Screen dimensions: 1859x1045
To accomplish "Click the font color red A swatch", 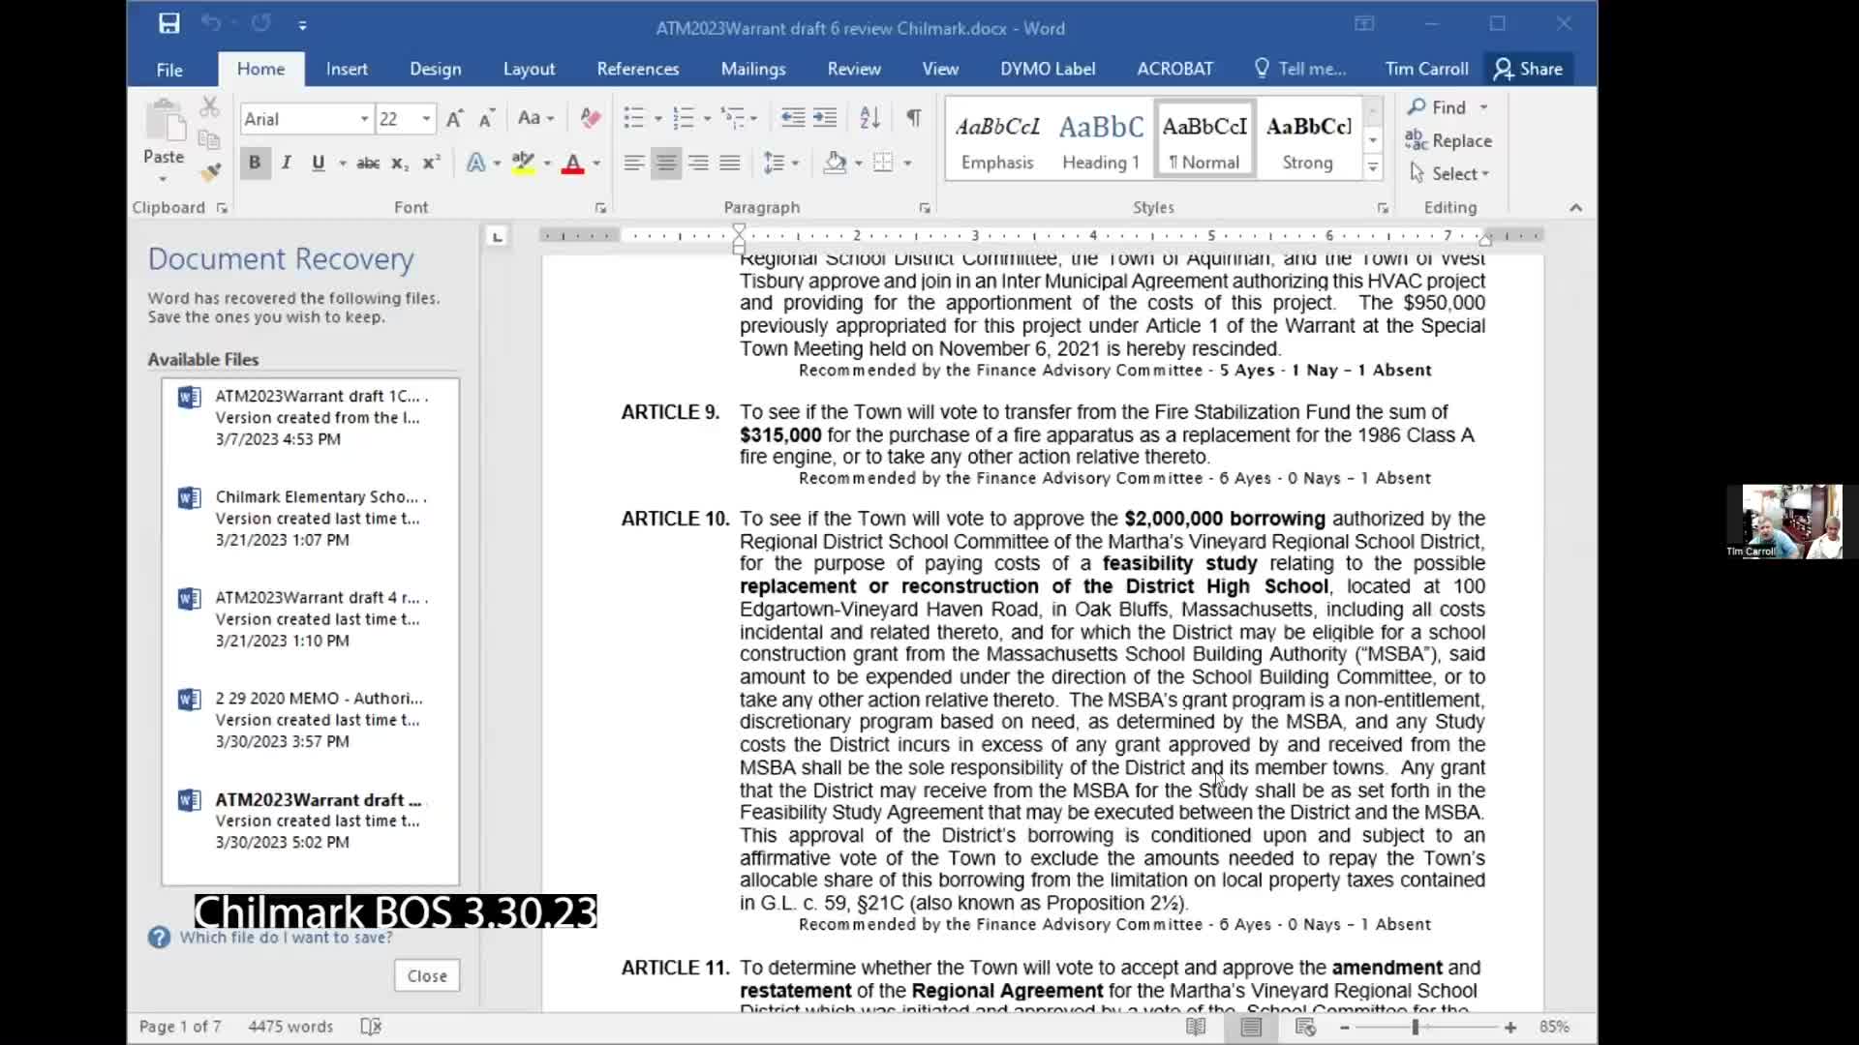I will tap(573, 164).
